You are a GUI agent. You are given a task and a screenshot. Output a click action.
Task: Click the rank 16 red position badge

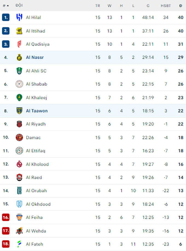(6, 217)
